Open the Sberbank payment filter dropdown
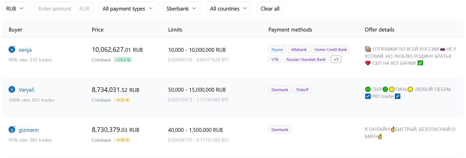This screenshot has width=466, height=158. coord(181,8)
